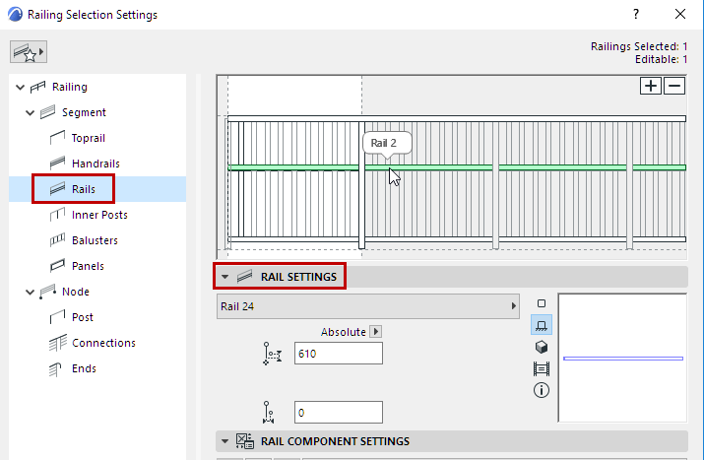This screenshot has height=460, width=704.
Task: Toggle the side elevation preview mode
Action: pos(541,324)
